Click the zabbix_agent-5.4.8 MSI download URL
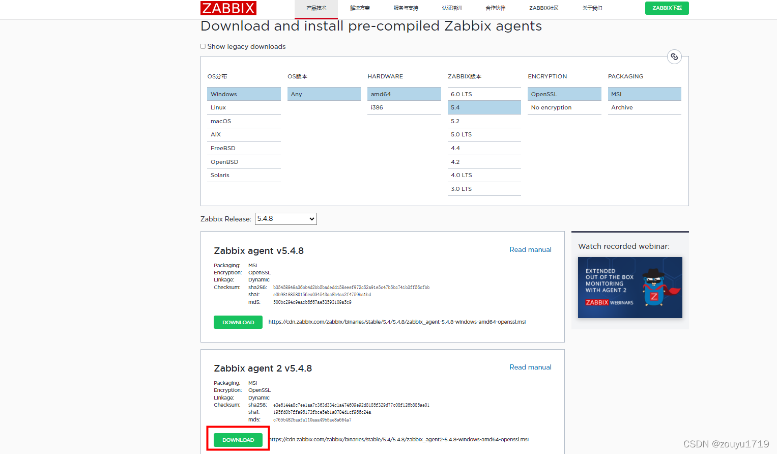The width and height of the screenshot is (777, 454). [397, 322]
